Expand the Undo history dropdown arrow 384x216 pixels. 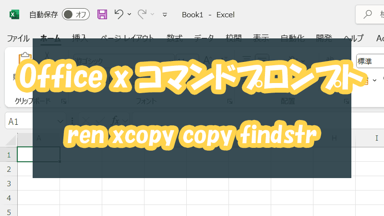130,15
